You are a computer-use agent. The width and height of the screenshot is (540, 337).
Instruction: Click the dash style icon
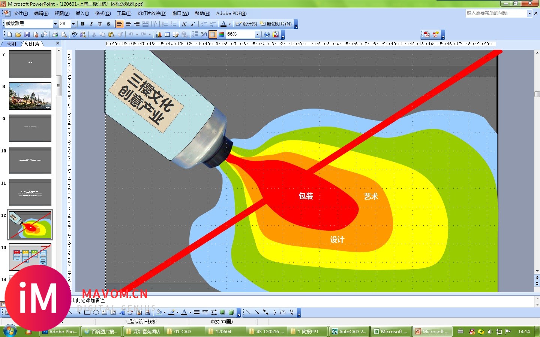tap(205, 312)
